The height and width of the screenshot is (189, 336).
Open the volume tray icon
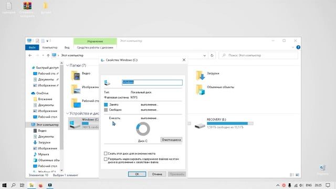point(301,185)
